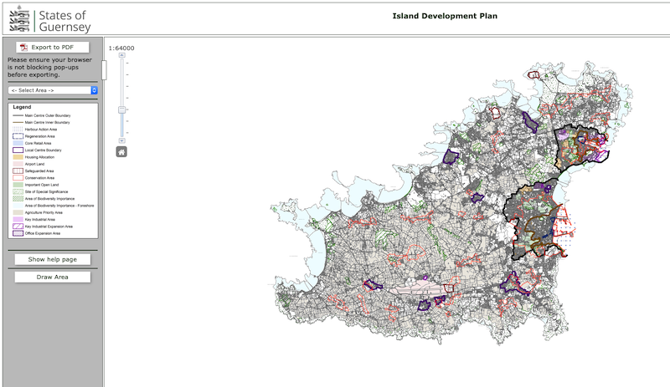This screenshot has height=387, width=670.
Task: Click the home icon to reset map view
Action: point(121,152)
